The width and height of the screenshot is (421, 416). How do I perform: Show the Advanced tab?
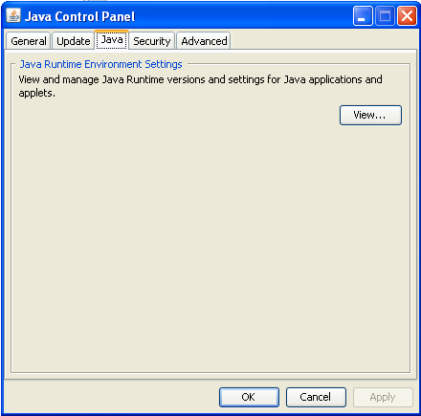click(x=204, y=41)
